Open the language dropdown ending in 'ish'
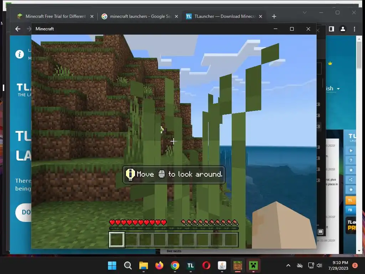365x274 pixels. pos(333,88)
